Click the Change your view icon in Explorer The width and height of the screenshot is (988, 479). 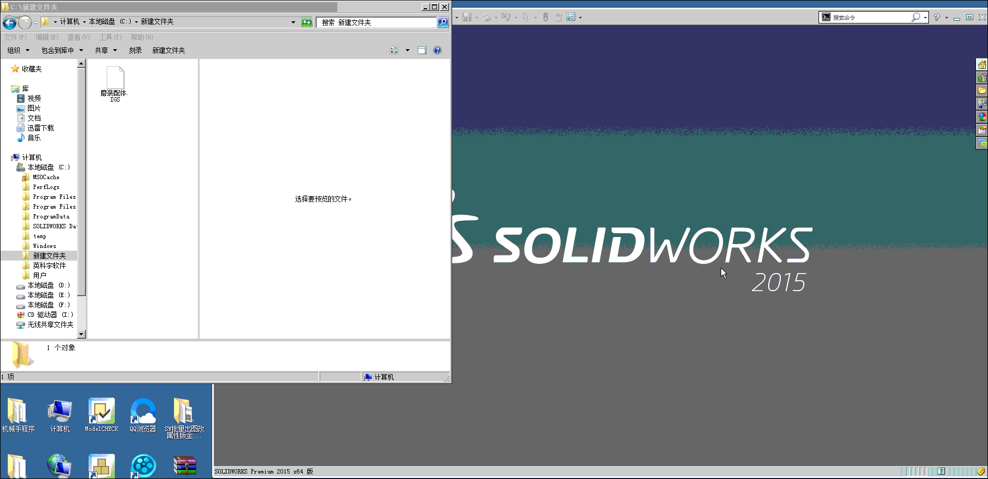pos(394,50)
